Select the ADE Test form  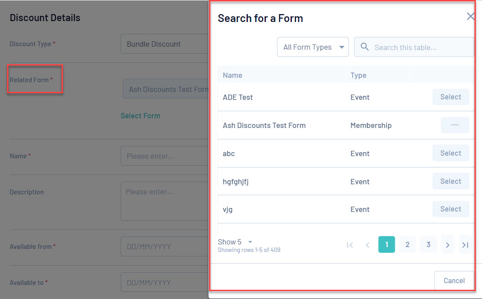(450, 97)
